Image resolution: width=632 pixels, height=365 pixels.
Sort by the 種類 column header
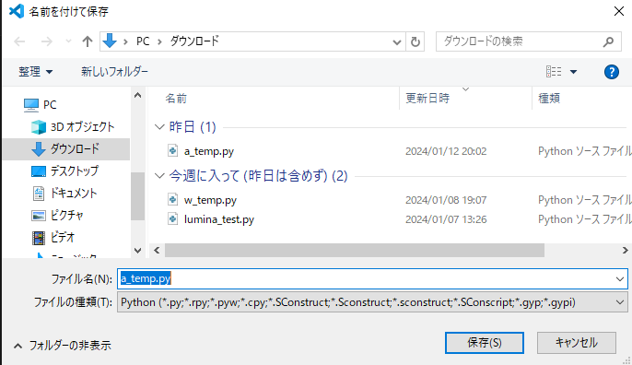549,98
